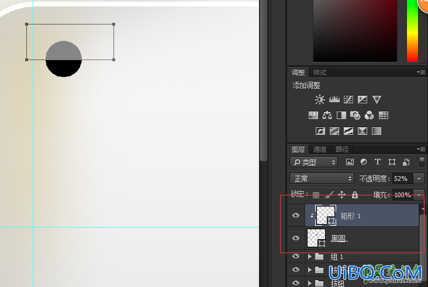
Task: Select the 黑圆 layer name
Action: coord(339,239)
